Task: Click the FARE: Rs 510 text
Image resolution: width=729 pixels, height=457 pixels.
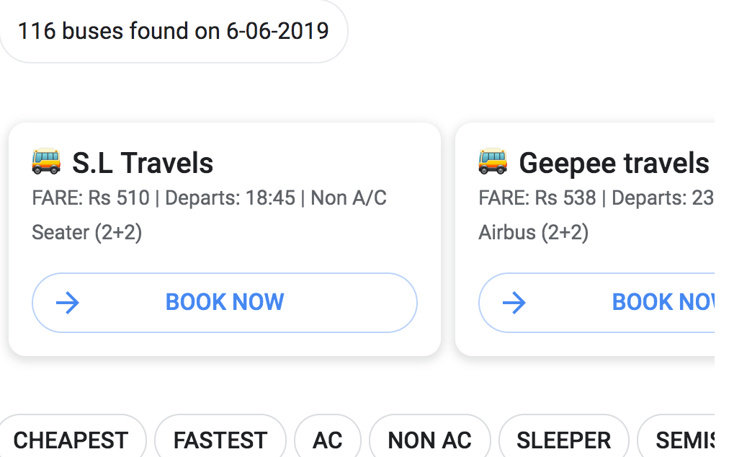Action: 91,198
